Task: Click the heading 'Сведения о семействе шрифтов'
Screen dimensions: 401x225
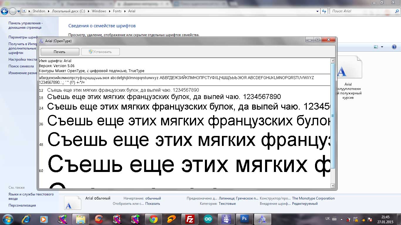Action: (102, 26)
